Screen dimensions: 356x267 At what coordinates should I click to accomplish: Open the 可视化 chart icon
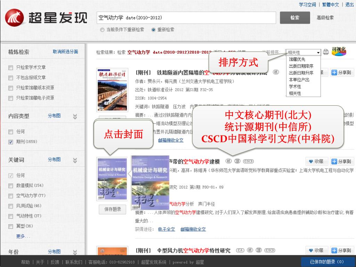[339, 51]
